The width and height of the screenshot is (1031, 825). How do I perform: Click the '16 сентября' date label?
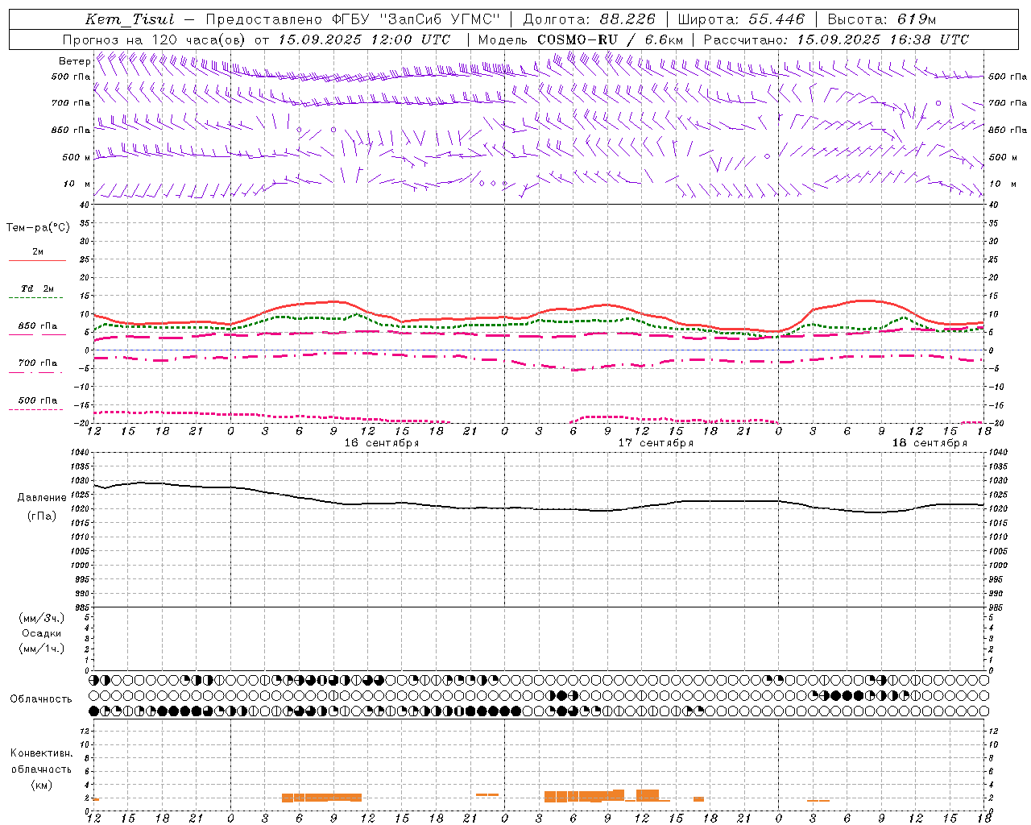pyautogui.click(x=382, y=443)
